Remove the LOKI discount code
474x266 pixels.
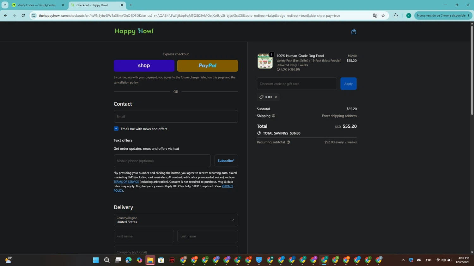click(276, 97)
